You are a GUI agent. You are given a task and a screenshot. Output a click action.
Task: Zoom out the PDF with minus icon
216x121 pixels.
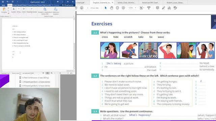117,8
